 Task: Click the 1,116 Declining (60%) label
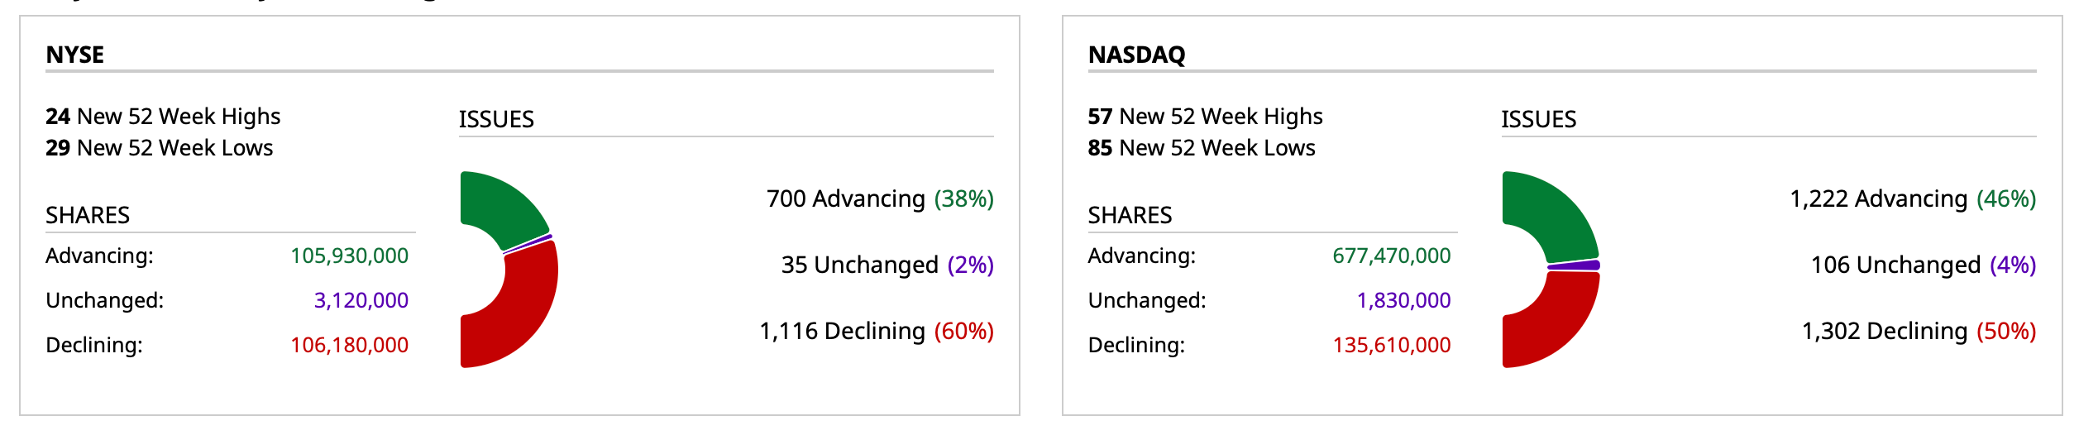876,331
